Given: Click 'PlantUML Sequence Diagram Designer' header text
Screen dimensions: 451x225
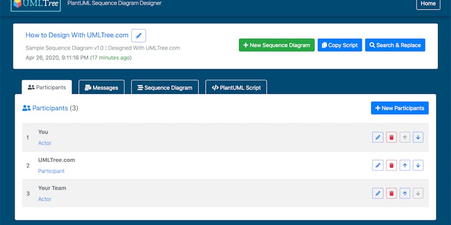Looking at the screenshot, I should (114, 3).
